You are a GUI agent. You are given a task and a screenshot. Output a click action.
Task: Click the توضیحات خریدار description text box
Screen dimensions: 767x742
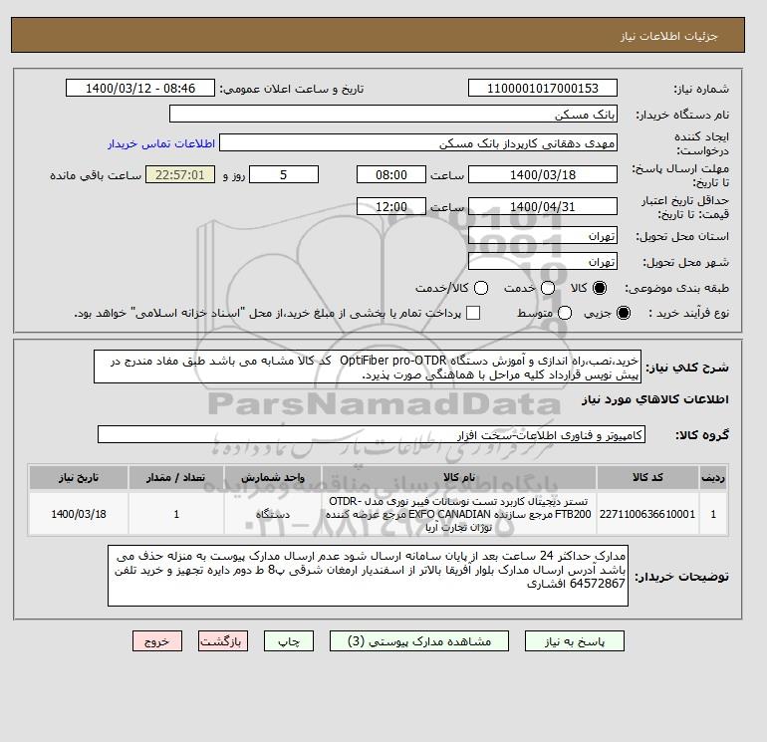368,576
